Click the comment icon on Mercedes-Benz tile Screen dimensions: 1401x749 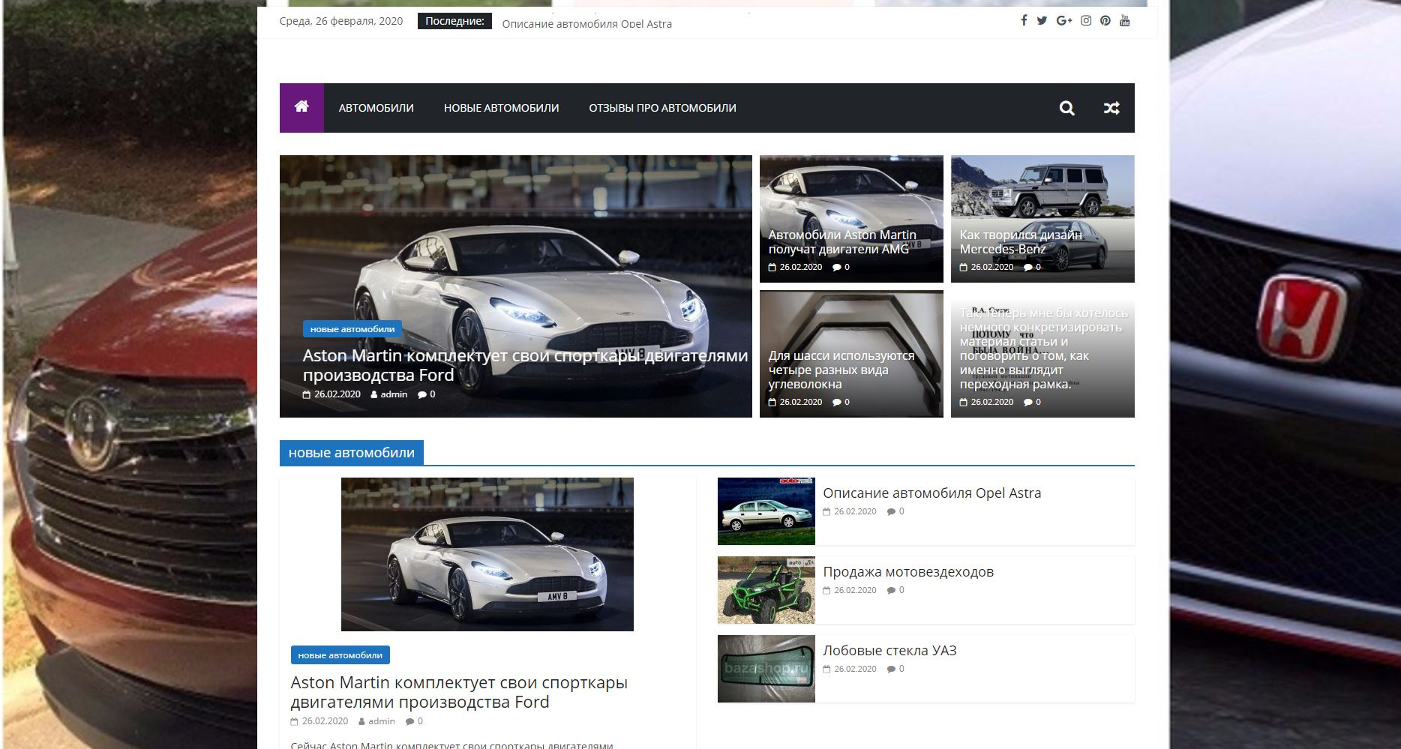(1028, 267)
